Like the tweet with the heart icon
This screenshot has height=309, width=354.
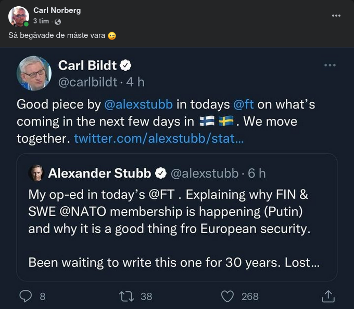(x=227, y=296)
